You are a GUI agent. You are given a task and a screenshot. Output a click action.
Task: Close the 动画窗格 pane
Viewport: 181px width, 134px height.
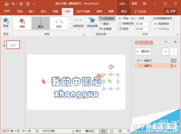click(175, 42)
